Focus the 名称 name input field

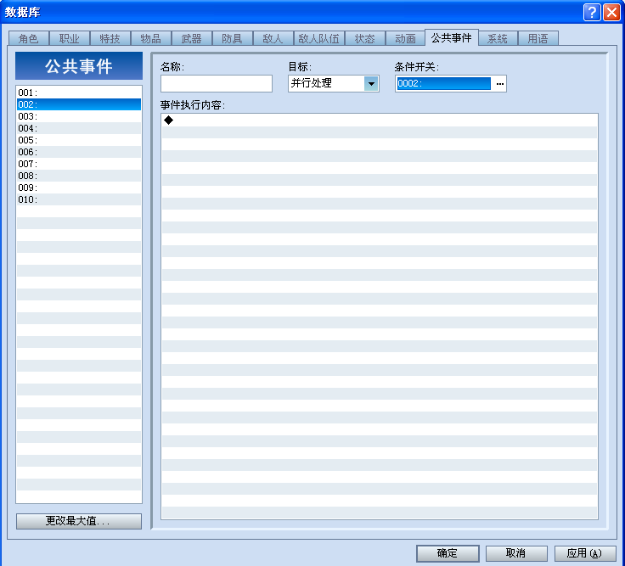point(217,84)
